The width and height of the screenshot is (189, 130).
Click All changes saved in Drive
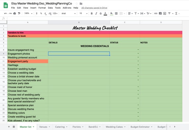(x=94, y=8)
